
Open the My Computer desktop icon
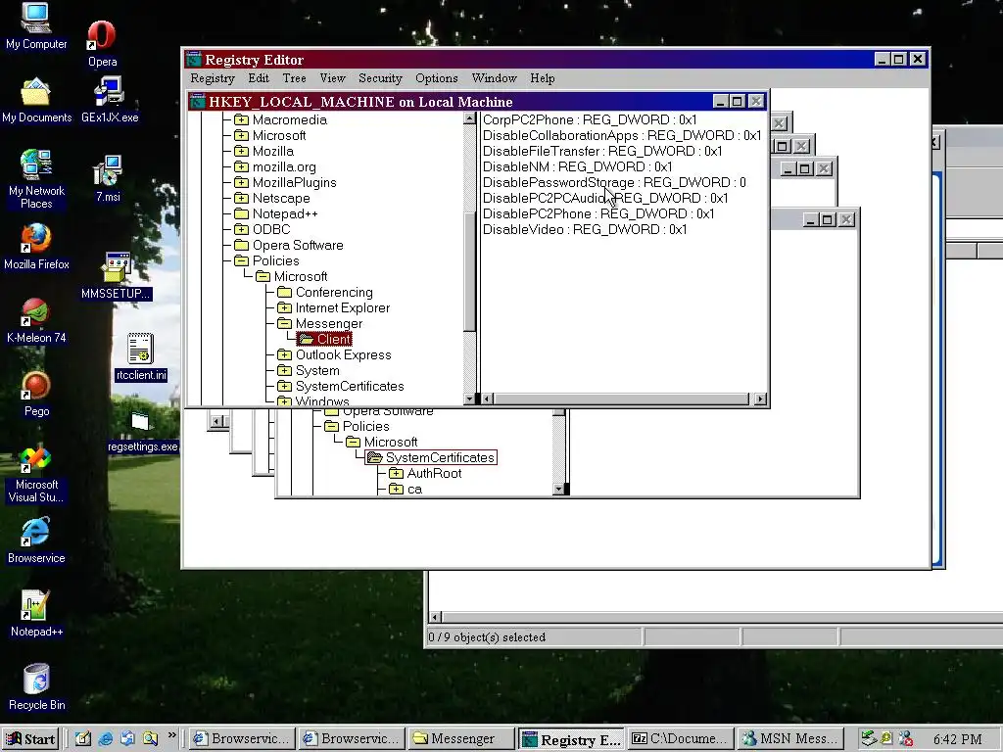point(36,25)
